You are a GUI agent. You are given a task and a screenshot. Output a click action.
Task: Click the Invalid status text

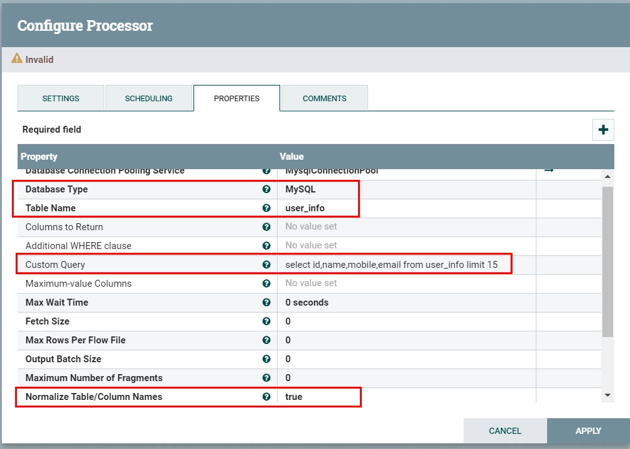tap(40, 60)
